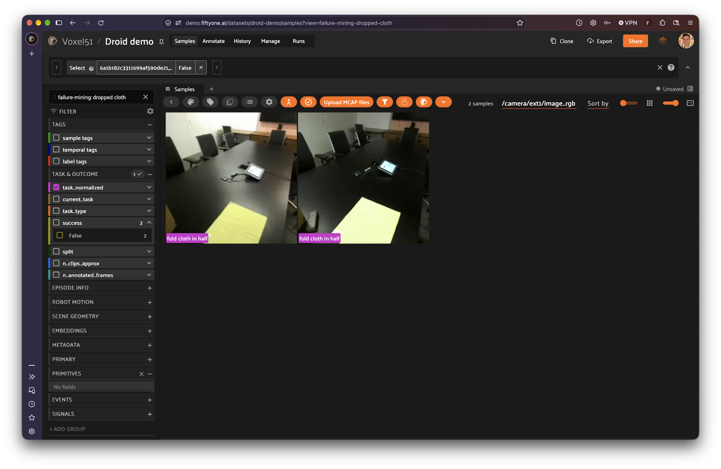Check the n_clips_approx checkbox
Viewport: 721px width, 469px height.
pyautogui.click(x=56, y=263)
